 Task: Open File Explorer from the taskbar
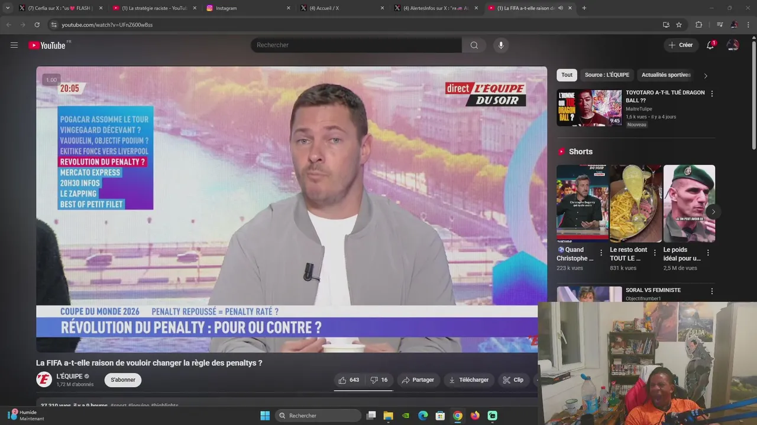[388, 416]
